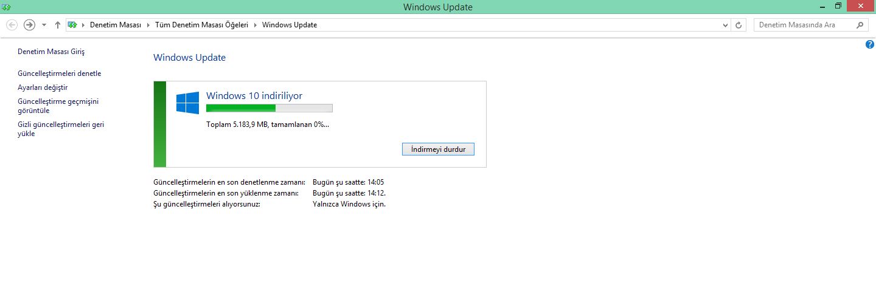Image resolution: width=876 pixels, height=294 pixels.
Task: Click Gizli güncelleştirmeleri geri yükle link
Action: (x=61, y=129)
